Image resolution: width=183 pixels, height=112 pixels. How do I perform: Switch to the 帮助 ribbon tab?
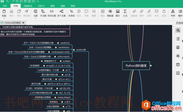coord(73,6)
